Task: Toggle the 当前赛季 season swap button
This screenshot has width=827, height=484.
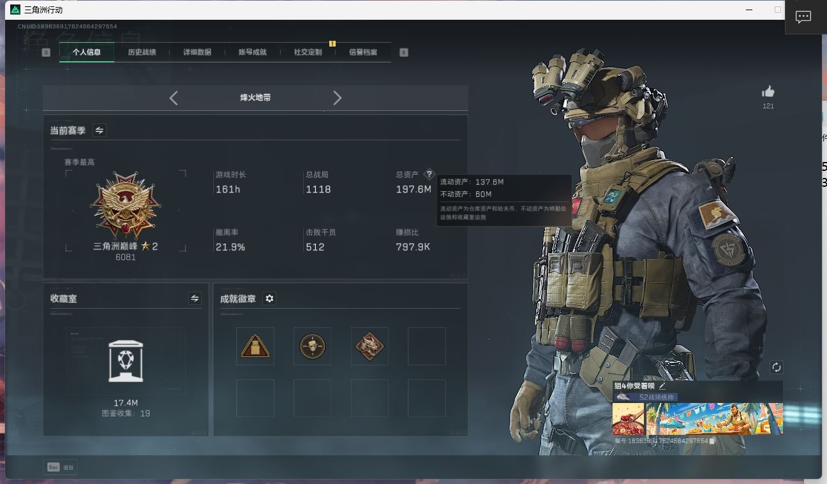Action: pyautogui.click(x=100, y=130)
